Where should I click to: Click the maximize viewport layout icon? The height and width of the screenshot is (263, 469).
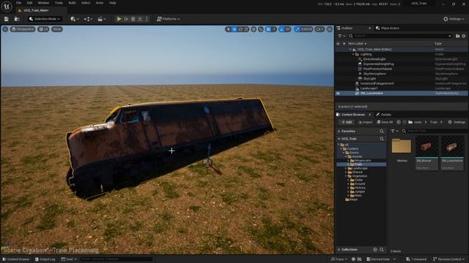(x=330, y=29)
